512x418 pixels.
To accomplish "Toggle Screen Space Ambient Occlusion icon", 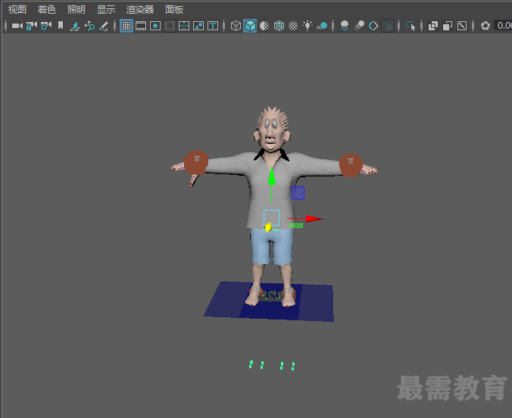I will 345,26.
